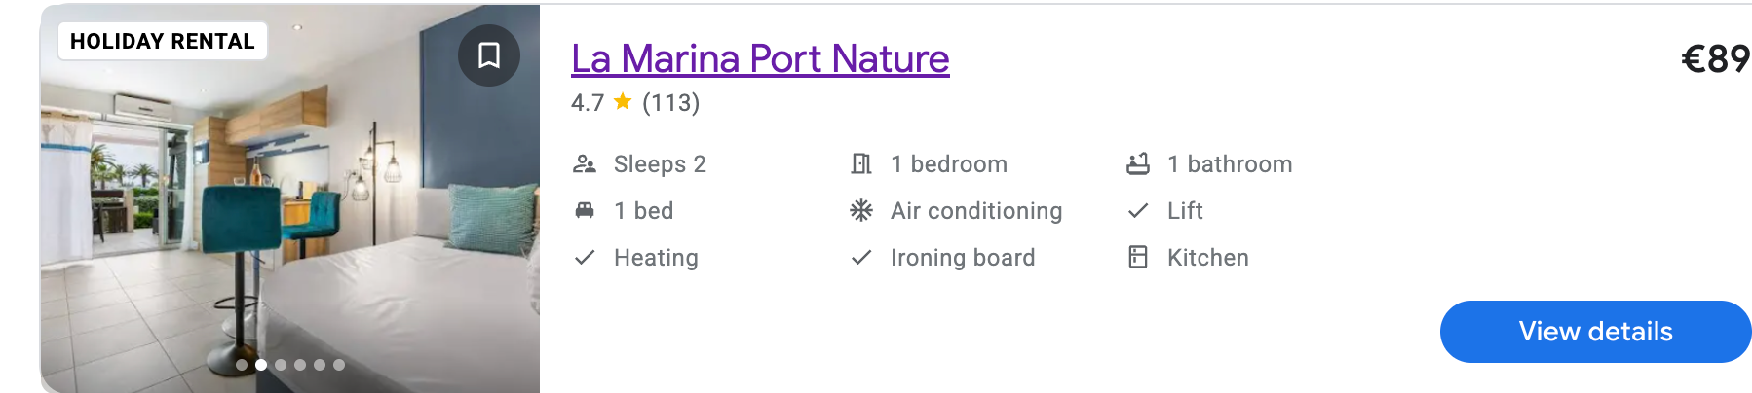
Task: Click the bathtub icon beside 1 bathroom
Action: click(x=1138, y=164)
